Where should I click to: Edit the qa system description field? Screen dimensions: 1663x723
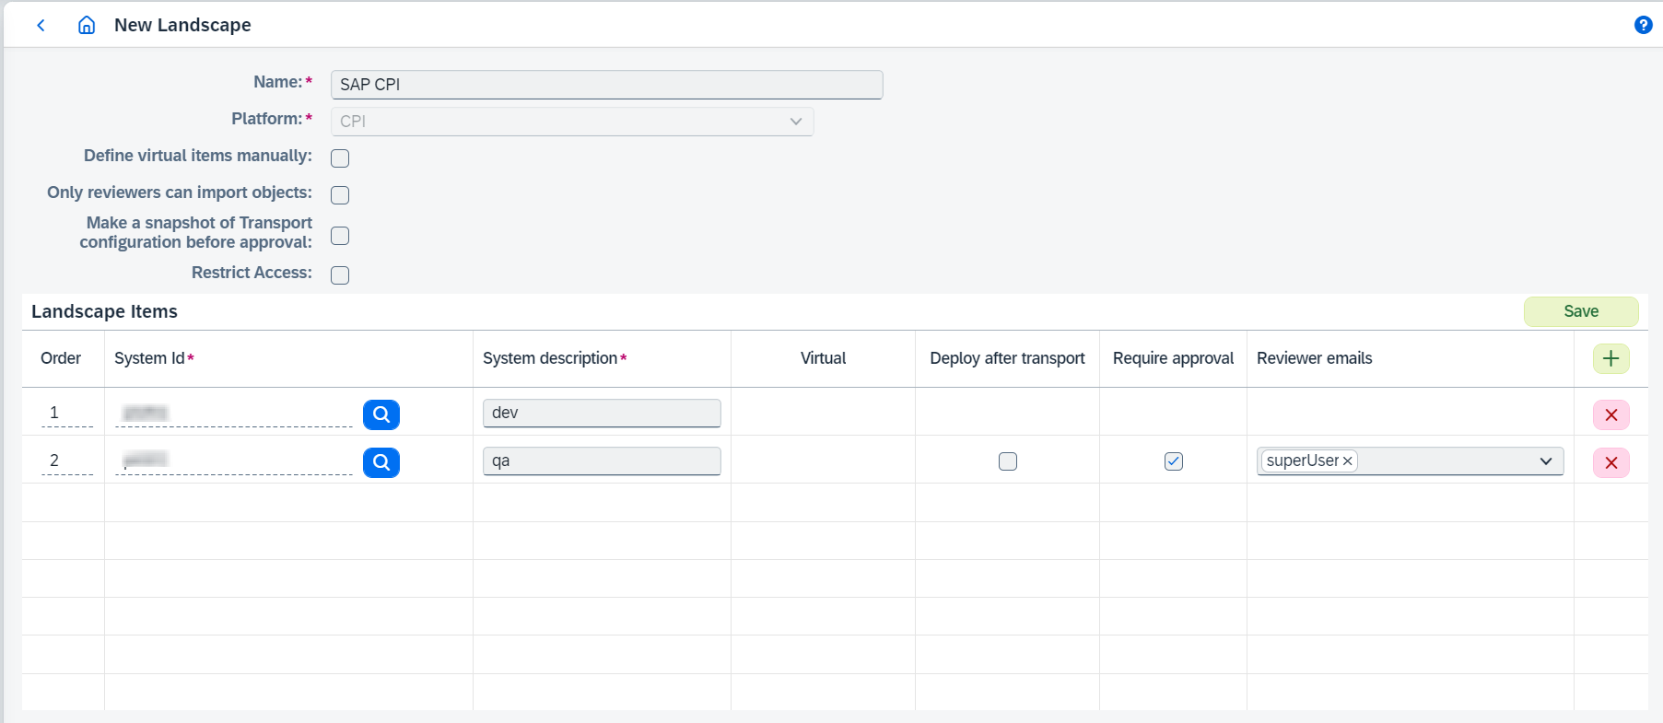point(602,461)
